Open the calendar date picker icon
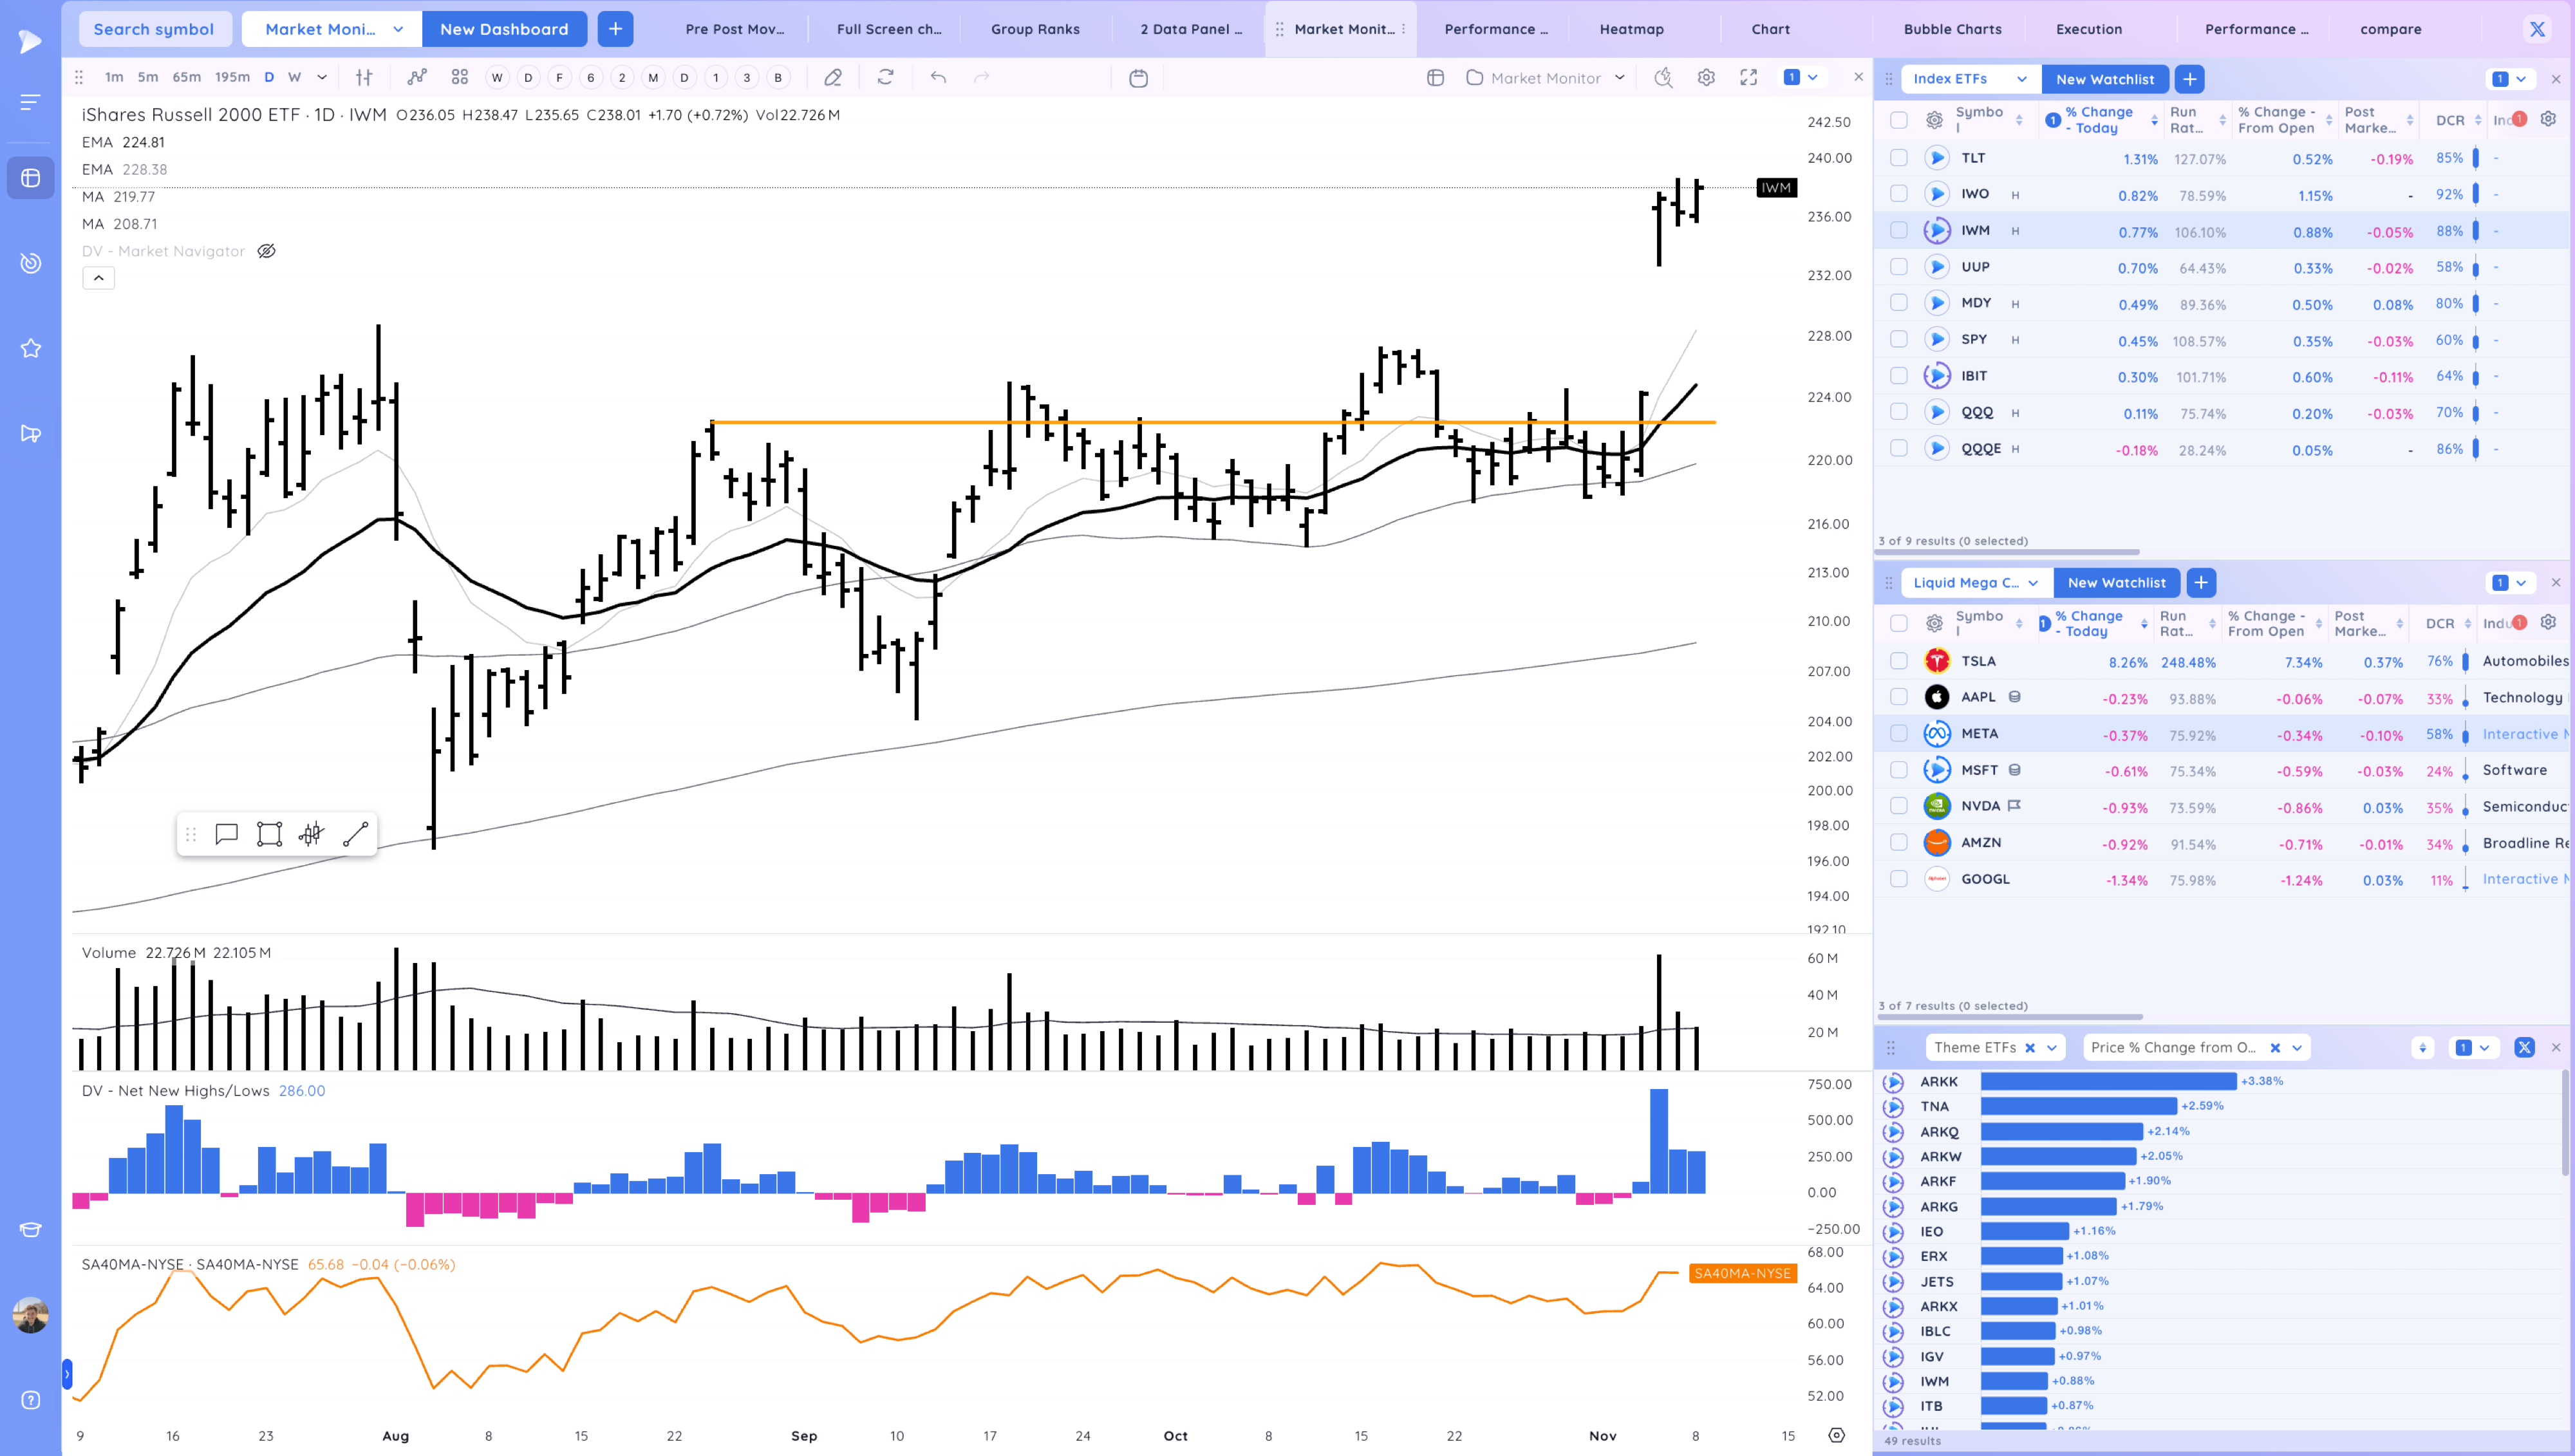 pyautogui.click(x=1138, y=78)
